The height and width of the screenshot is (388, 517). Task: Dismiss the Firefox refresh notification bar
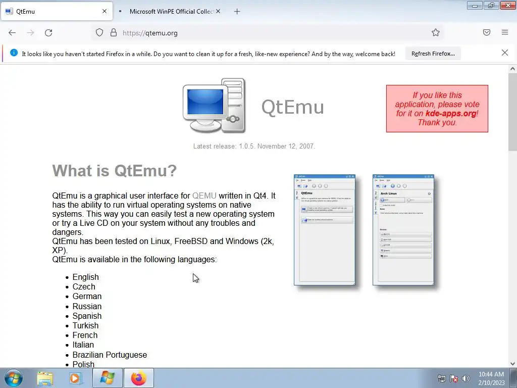[504, 53]
